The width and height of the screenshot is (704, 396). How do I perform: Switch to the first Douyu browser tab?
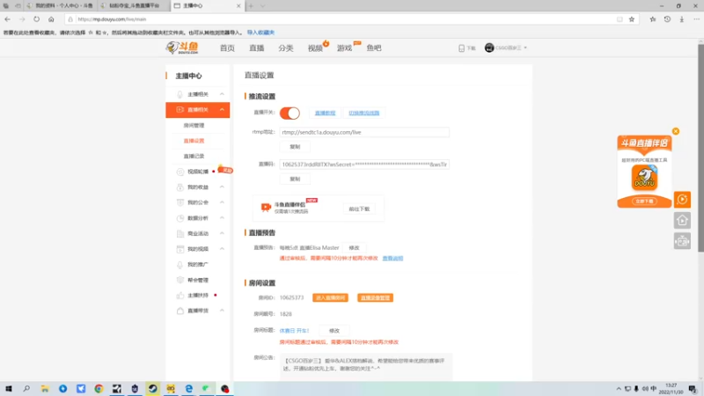point(61,6)
